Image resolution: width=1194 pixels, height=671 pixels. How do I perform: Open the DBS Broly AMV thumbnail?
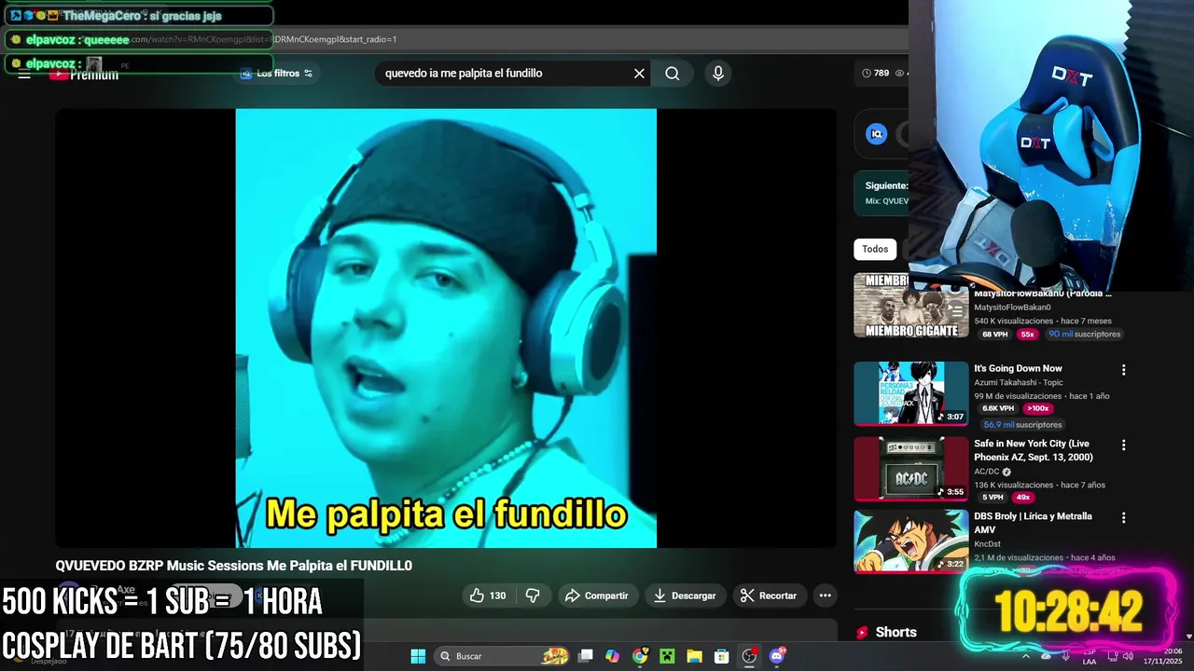(911, 541)
